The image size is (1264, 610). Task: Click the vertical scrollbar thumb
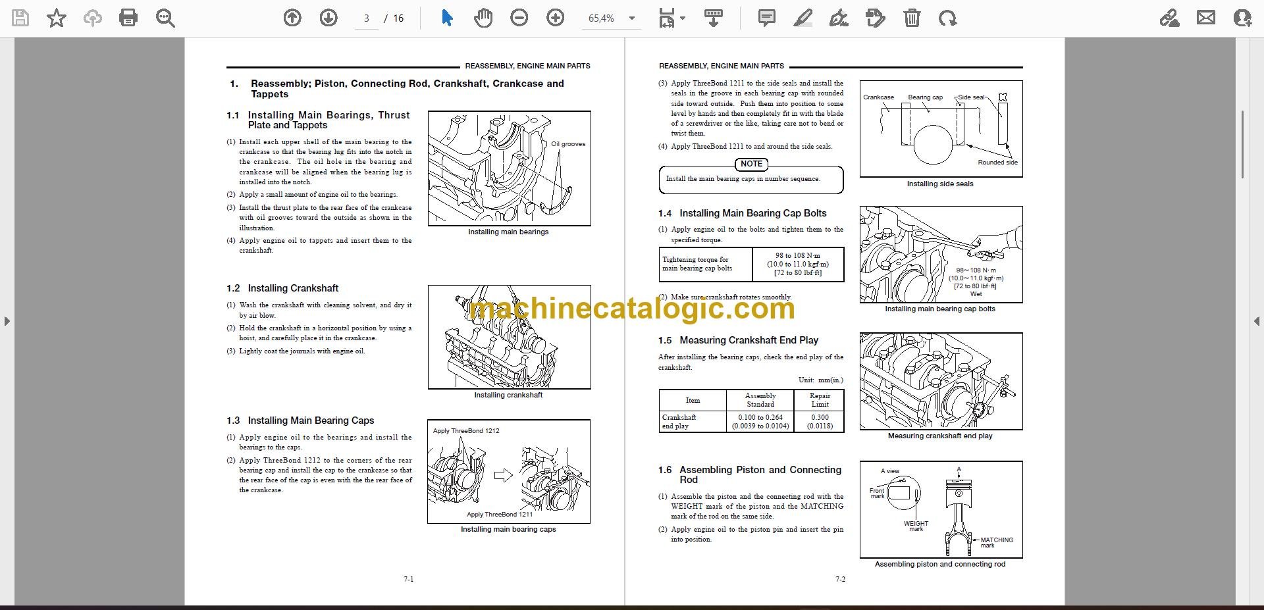click(x=1243, y=143)
